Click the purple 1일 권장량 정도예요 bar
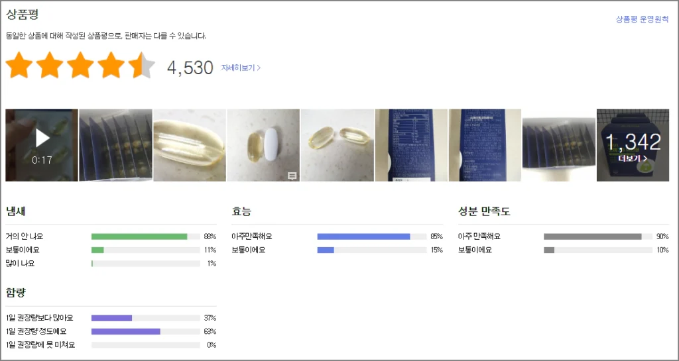The image size is (679, 361). pos(126,331)
